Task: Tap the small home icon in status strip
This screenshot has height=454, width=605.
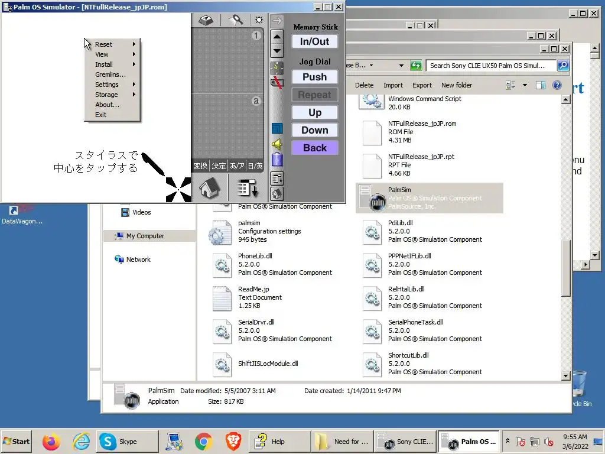Action: pyautogui.click(x=277, y=194)
